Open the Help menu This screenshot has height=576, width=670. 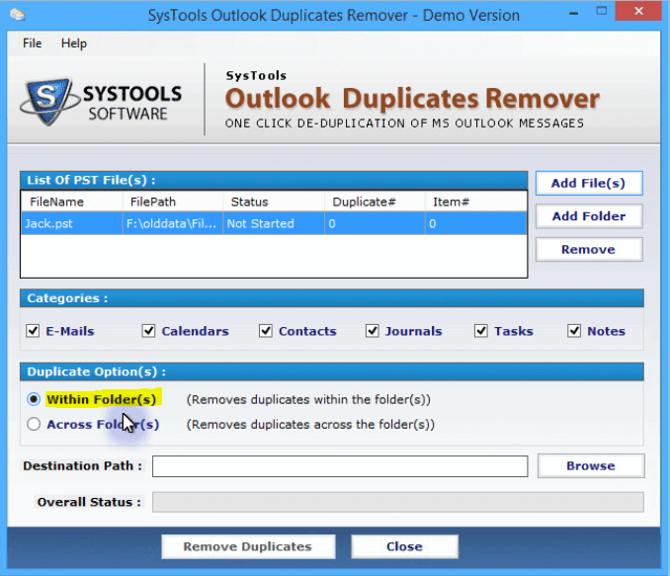[74, 43]
